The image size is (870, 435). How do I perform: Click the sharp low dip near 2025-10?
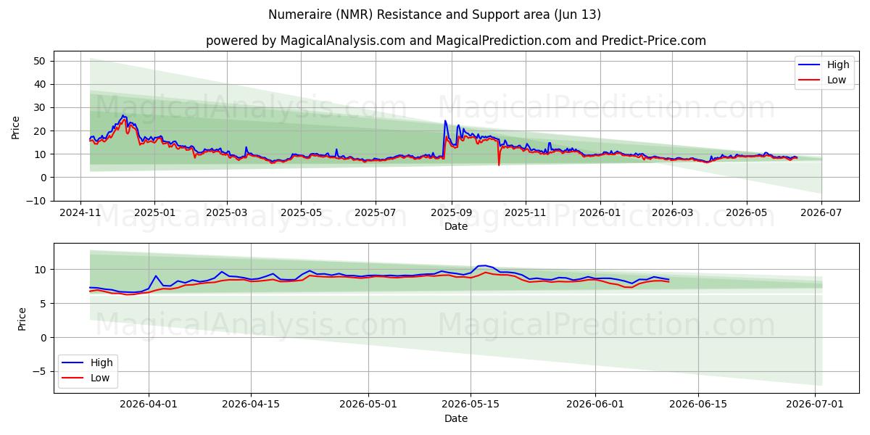pyautogui.click(x=499, y=165)
